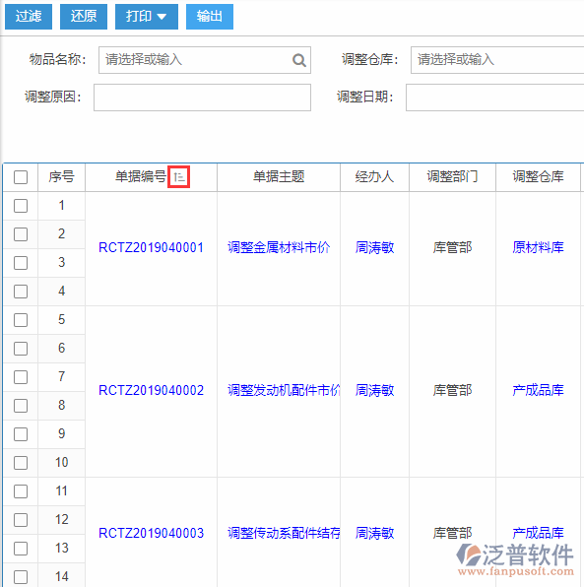Toggle the select-all checkbox in header
The height and width of the screenshot is (587, 584).
[x=21, y=177]
